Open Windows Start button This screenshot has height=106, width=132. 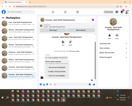coord(2,98)
